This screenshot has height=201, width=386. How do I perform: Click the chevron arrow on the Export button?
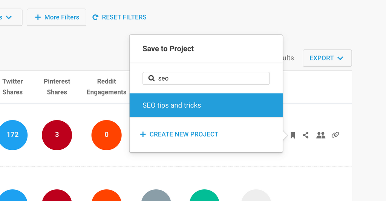point(340,58)
